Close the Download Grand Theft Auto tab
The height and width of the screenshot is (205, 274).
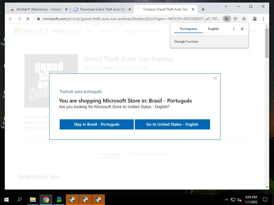click(130, 9)
